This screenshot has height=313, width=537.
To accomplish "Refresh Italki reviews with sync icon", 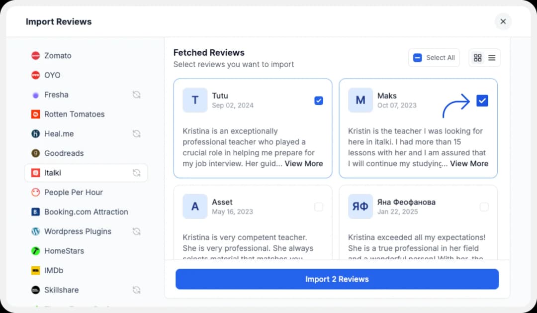I will 136,173.
